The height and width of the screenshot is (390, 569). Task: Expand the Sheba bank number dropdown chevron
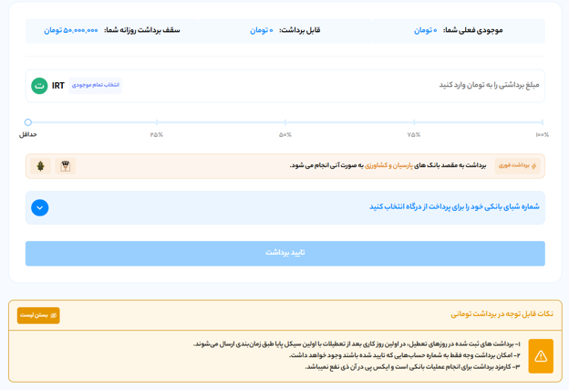pos(40,208)
